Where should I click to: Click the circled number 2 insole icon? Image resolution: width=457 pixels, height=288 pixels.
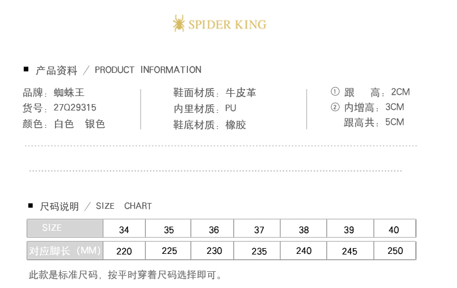click(334, 107)
